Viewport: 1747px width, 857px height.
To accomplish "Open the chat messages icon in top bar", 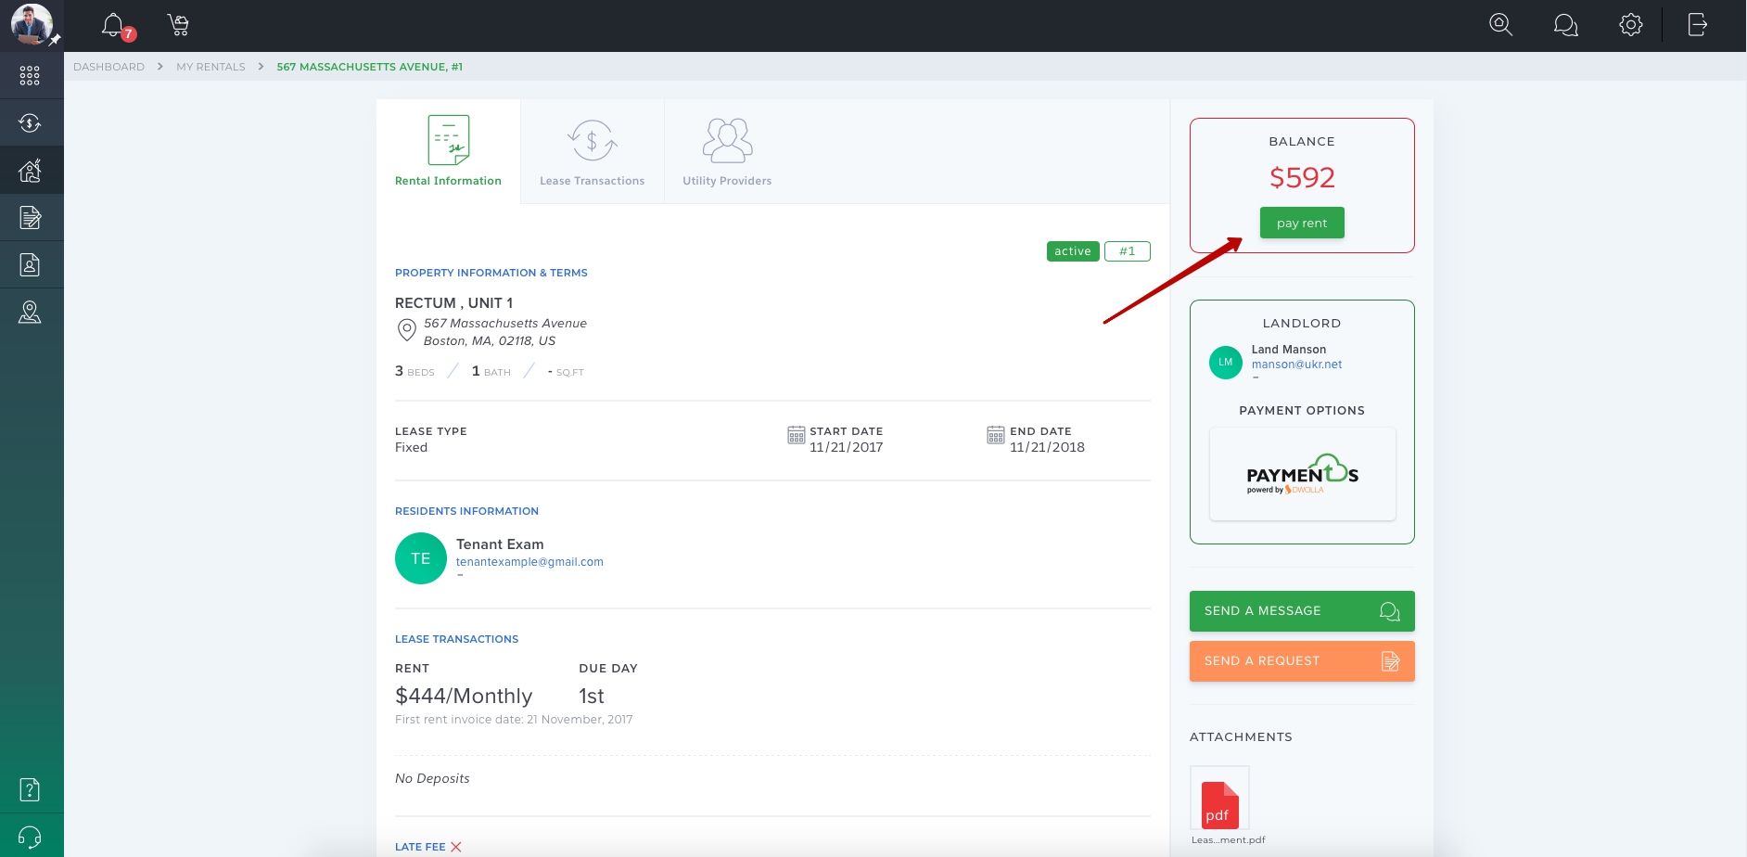I will click(x=1565, y=25).
